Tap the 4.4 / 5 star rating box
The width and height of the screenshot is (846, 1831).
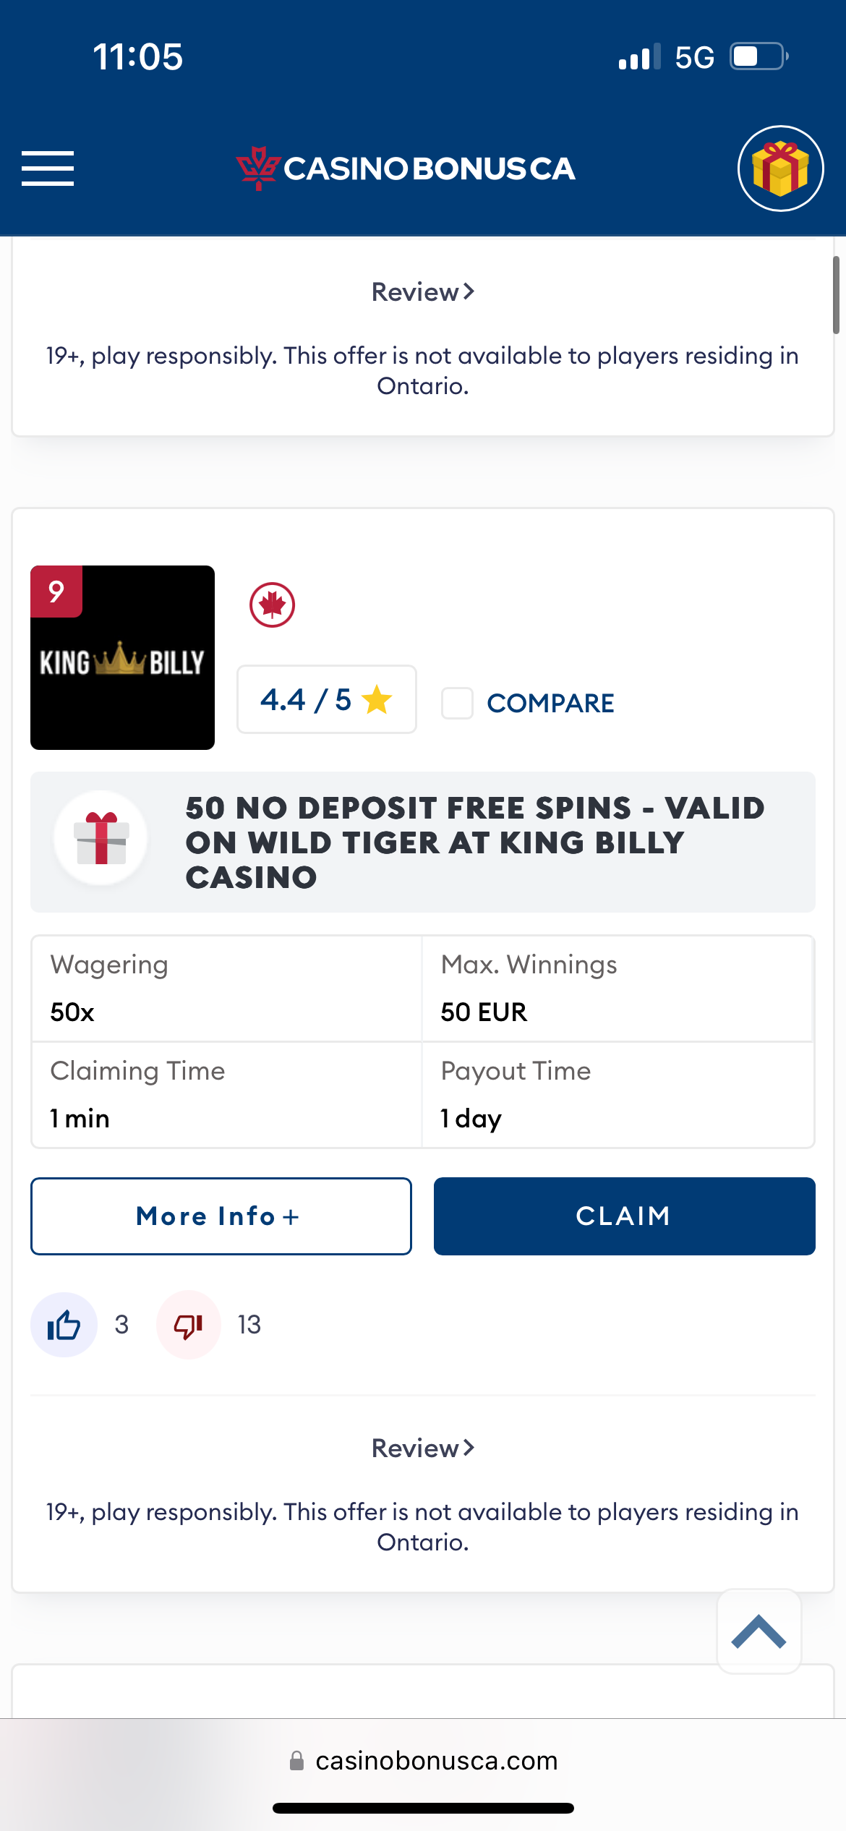click(326, 699)
